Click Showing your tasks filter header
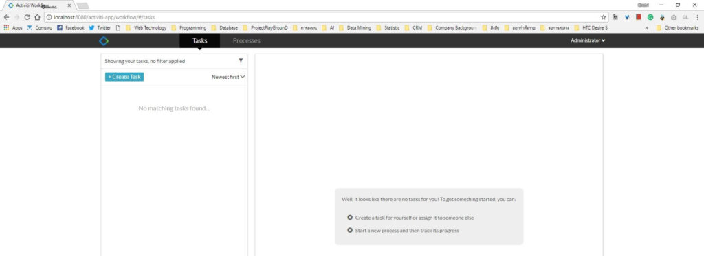This screenshot has width=704, height=256. (x=174, y=61)
